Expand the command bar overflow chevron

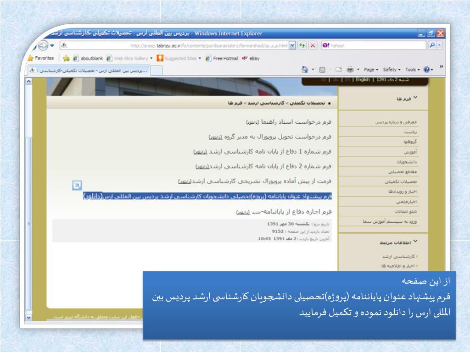point(441,66)
